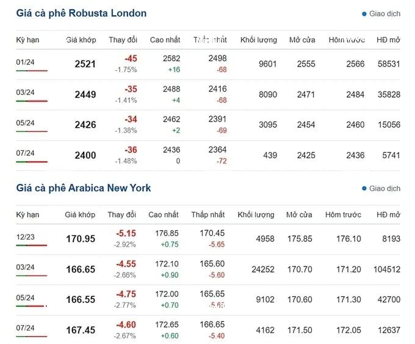Open the Giá cà phê Arabica New York heading
This screenshot has height=344, width=415.
tap(84, 188)
